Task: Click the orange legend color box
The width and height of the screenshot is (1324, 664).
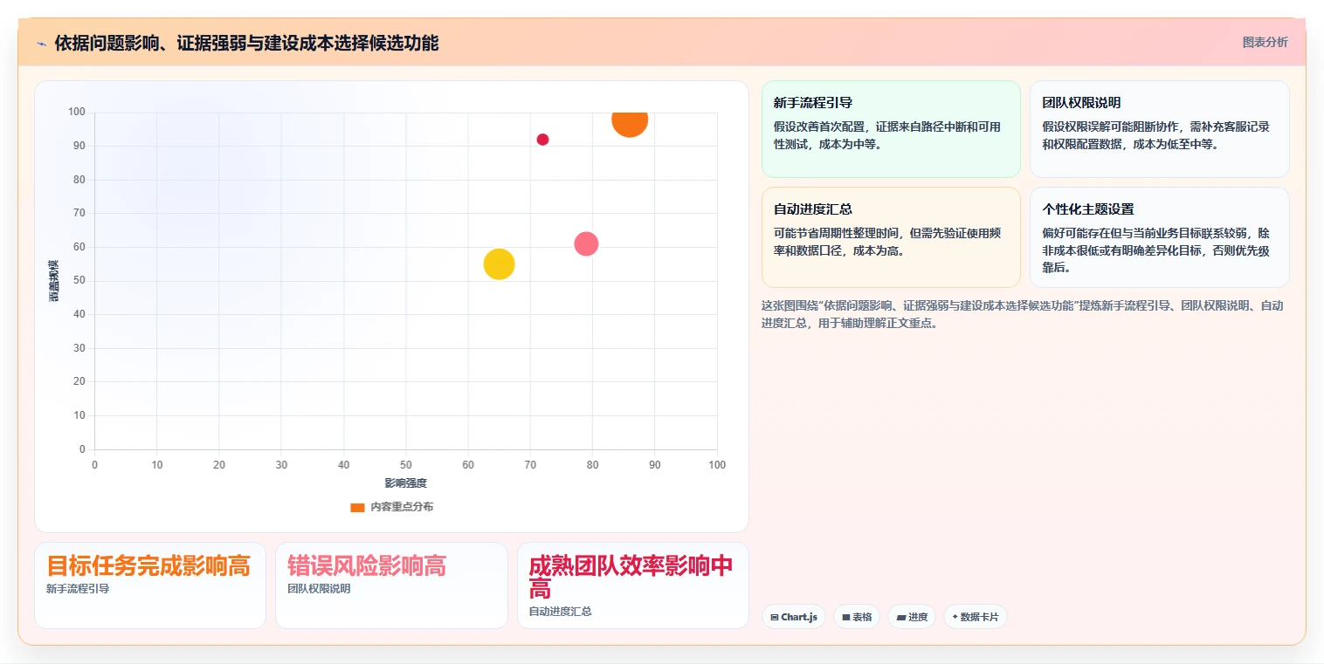Action: [x=357, y=507]
